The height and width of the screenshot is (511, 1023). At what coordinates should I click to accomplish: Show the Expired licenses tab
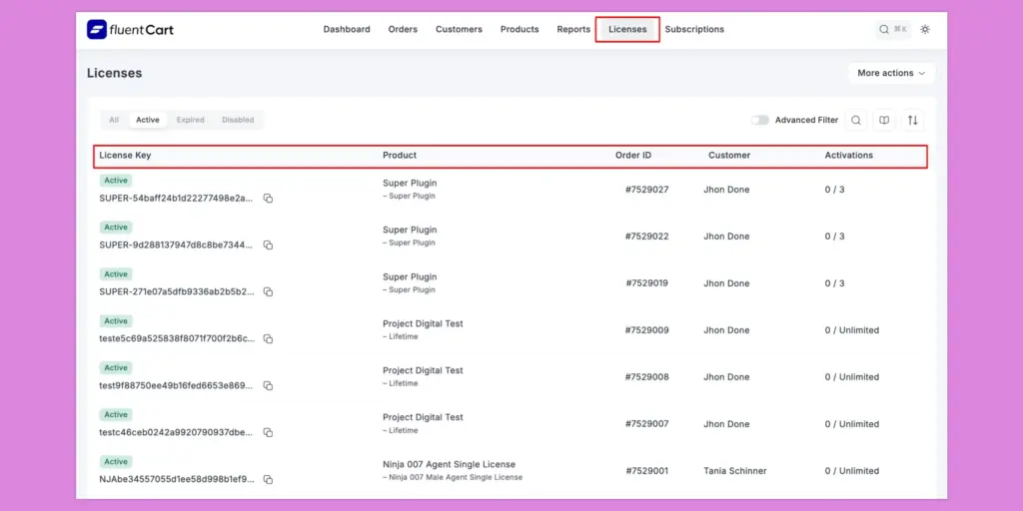[191, 120]
